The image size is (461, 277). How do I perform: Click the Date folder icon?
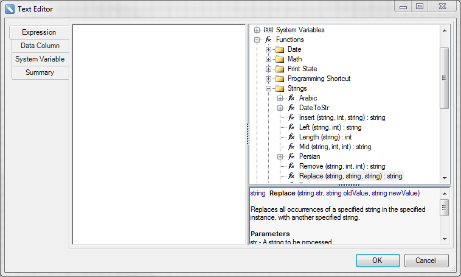pyautogui.click(x=280, y=49)
